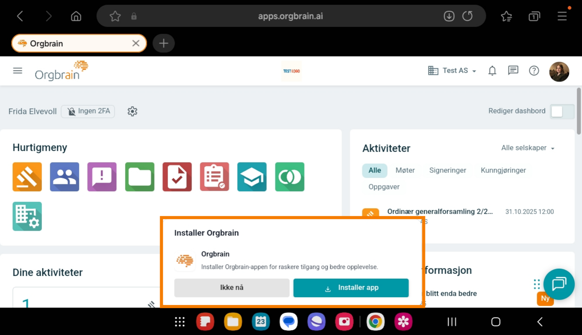The width and height of the screenshot is (582, 335).
Task: Open the Test AS company selector
Action: [x=451, y=71]
